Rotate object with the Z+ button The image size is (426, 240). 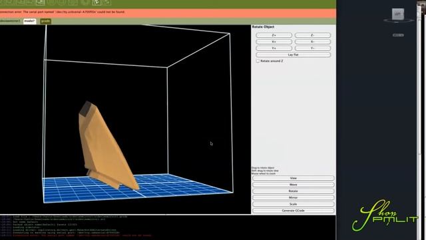click(274, 35)
